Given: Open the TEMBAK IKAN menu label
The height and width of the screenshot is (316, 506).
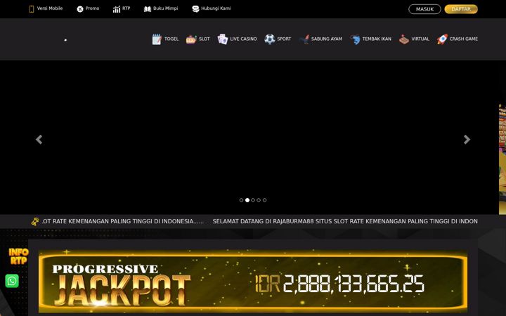Looking at the screenshot, I should coord(377,39).
